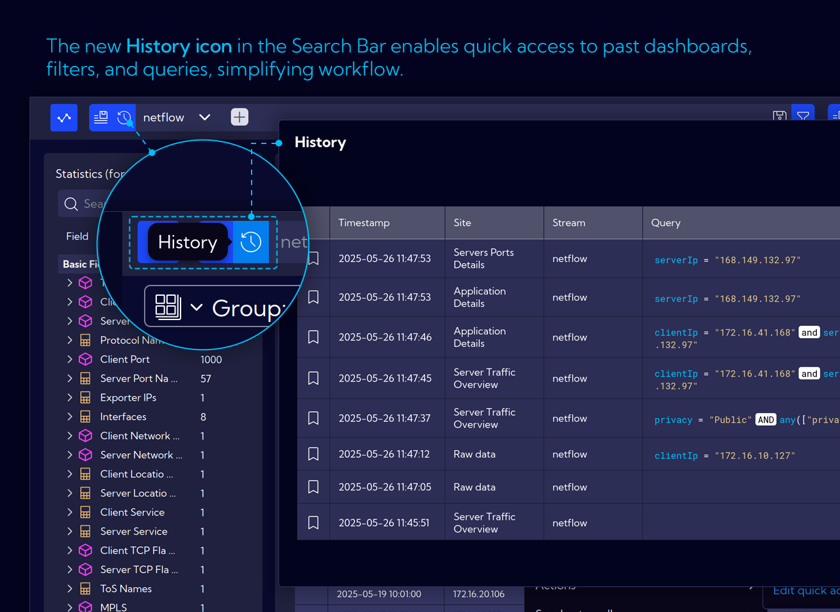The height and width of the screenshot is (612, 840).
Task: Select the Client Service field label
Action: coord(132,512)
